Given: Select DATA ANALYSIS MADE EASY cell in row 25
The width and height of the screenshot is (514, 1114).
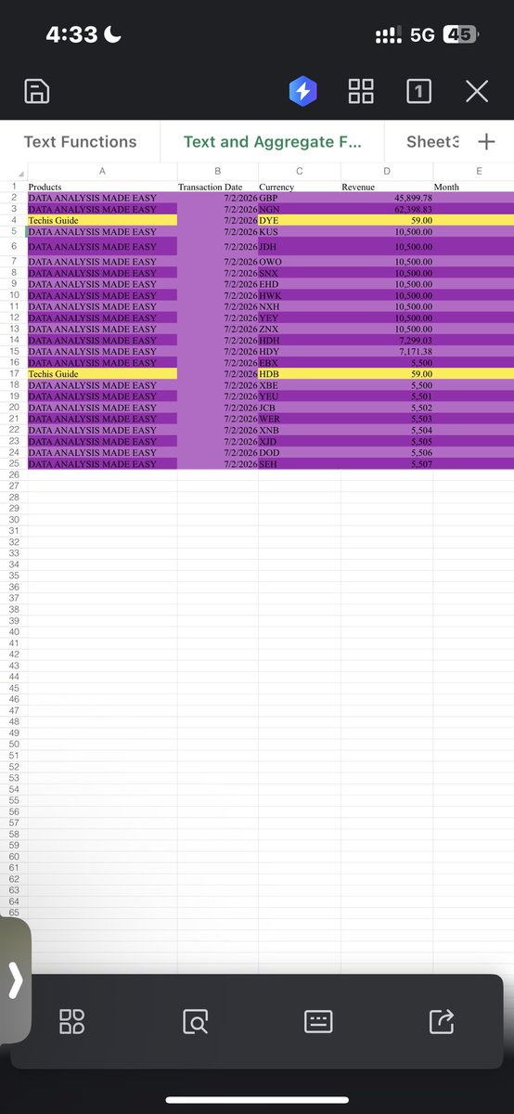Looking at the screenshot, I should click(102, 463).
